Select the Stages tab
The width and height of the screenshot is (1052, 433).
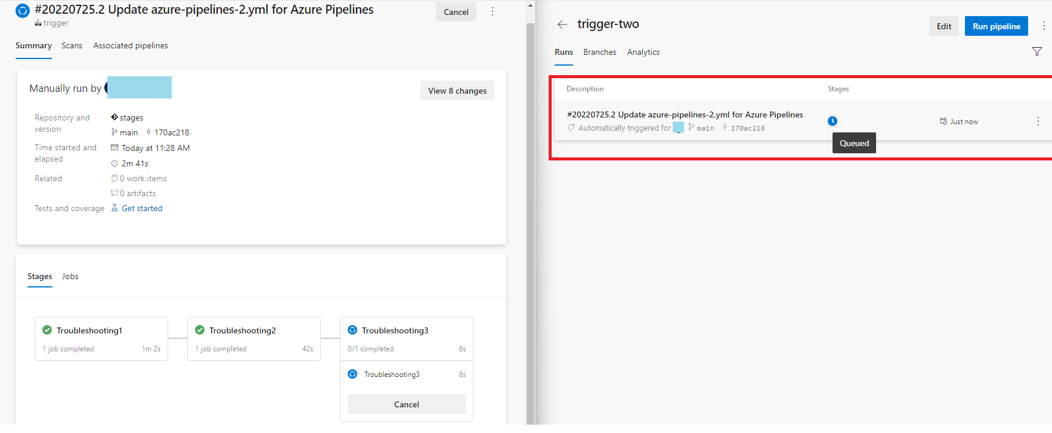coord(40,277)
